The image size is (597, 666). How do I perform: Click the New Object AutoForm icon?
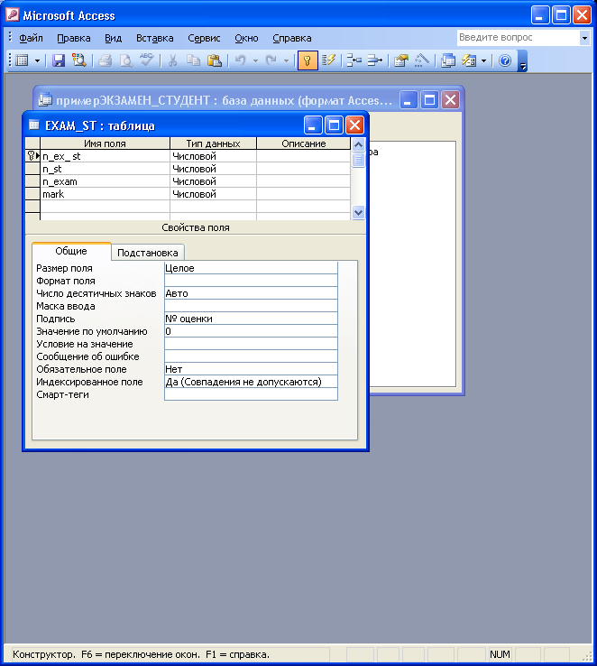point(469,60)
